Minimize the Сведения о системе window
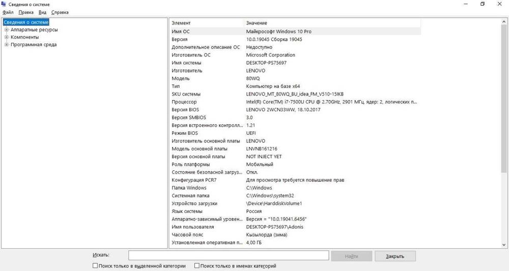This screenshot has width=509, height=271. 466,4
